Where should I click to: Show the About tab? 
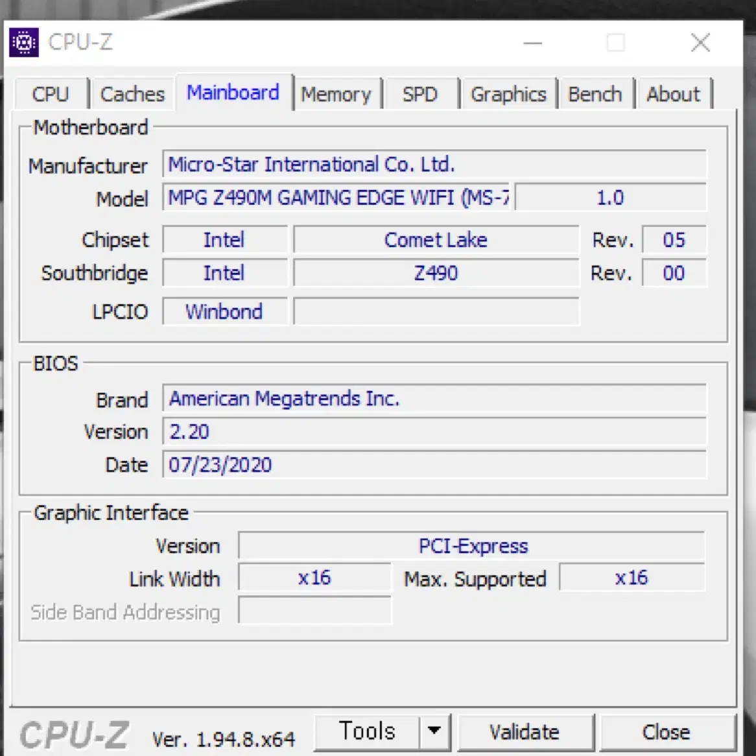click(x=674, y=93)
